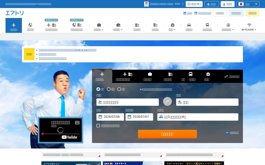Select the briefcase icon tab in search panel
The width and height of the screenshot is (265, 165).
148,76
